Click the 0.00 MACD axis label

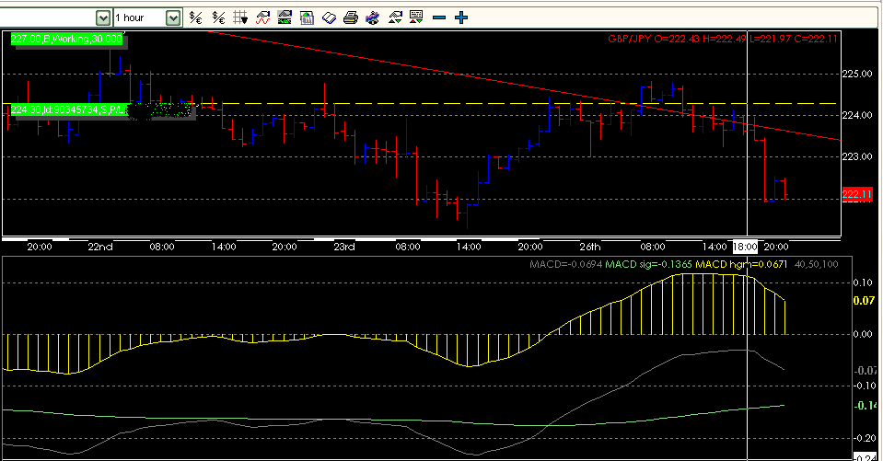pyautogui.click(x=864, y=334)
